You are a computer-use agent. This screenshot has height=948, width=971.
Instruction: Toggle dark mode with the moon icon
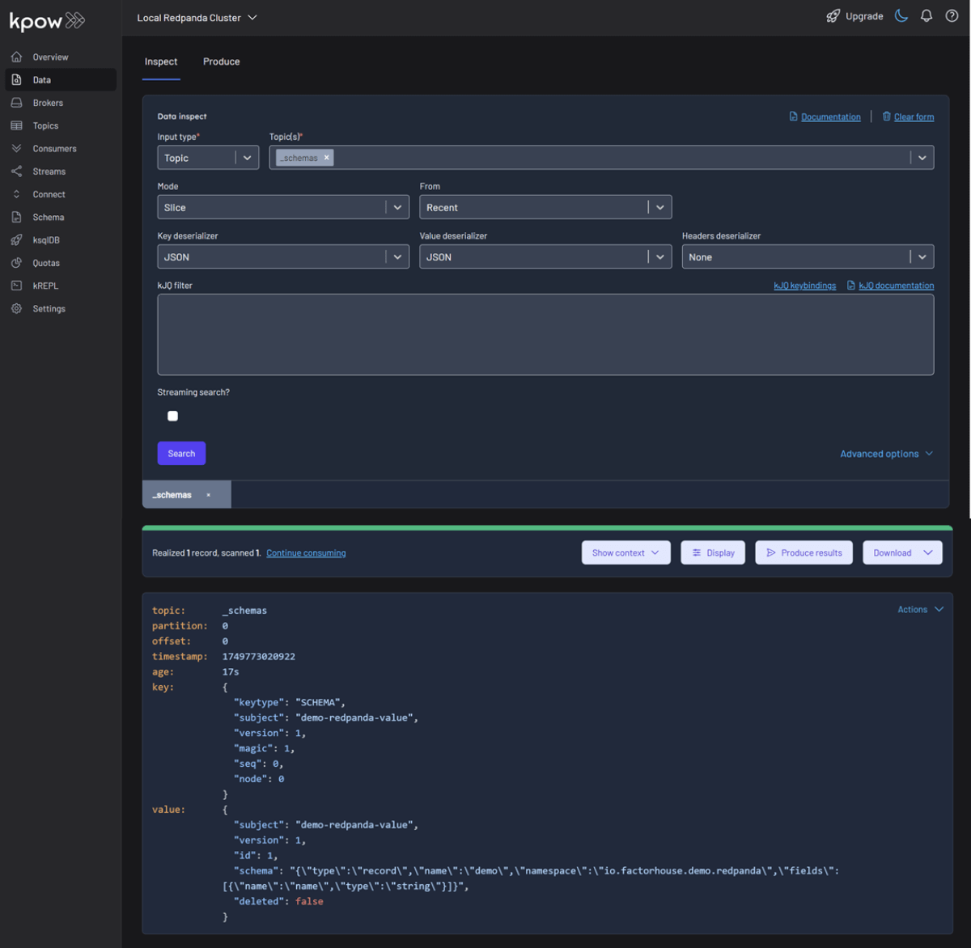901,15
